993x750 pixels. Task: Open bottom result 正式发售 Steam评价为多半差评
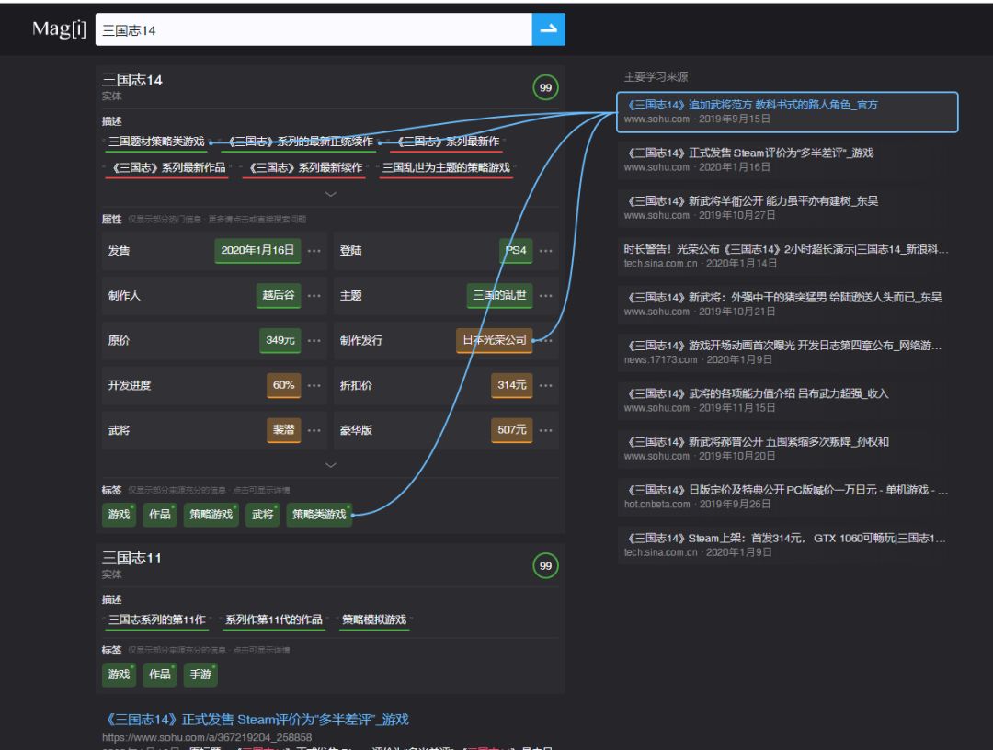point(256,720)
